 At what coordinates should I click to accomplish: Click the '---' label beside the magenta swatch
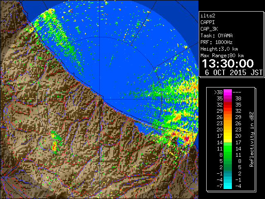tap(236, 92)
